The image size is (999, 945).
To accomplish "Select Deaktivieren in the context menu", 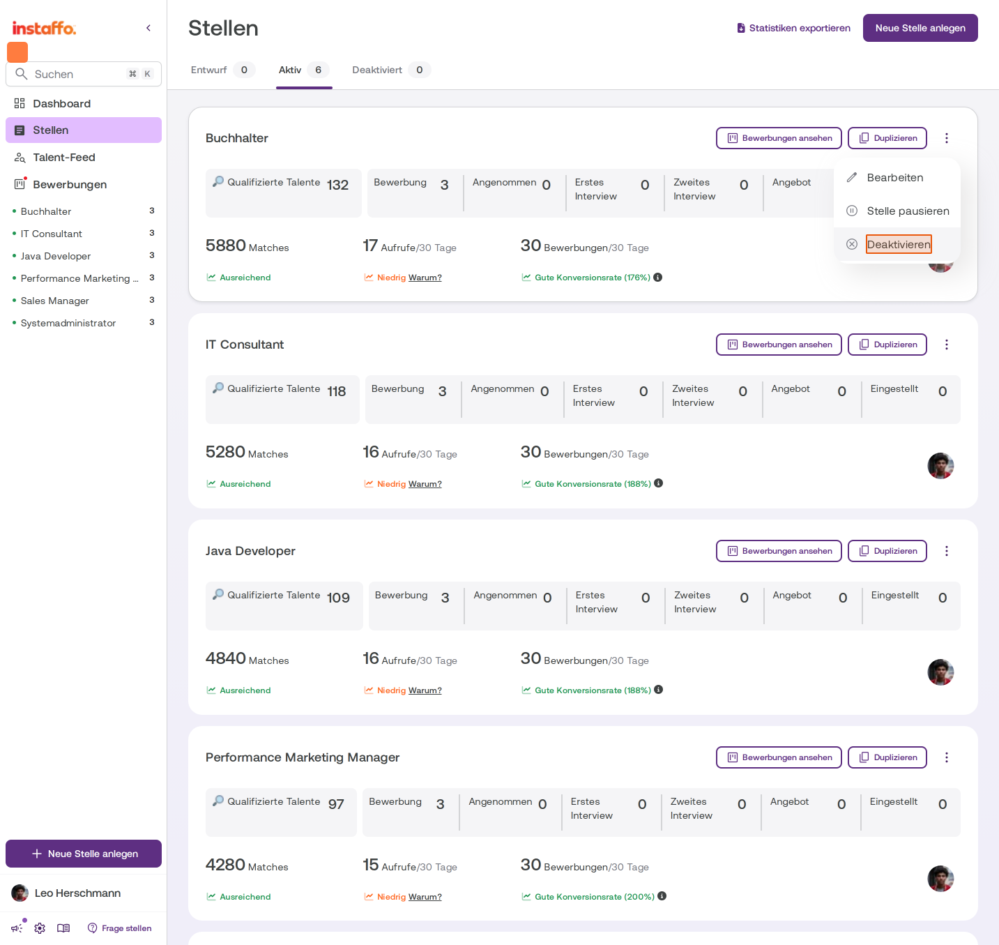I will [x=897, y=244].
